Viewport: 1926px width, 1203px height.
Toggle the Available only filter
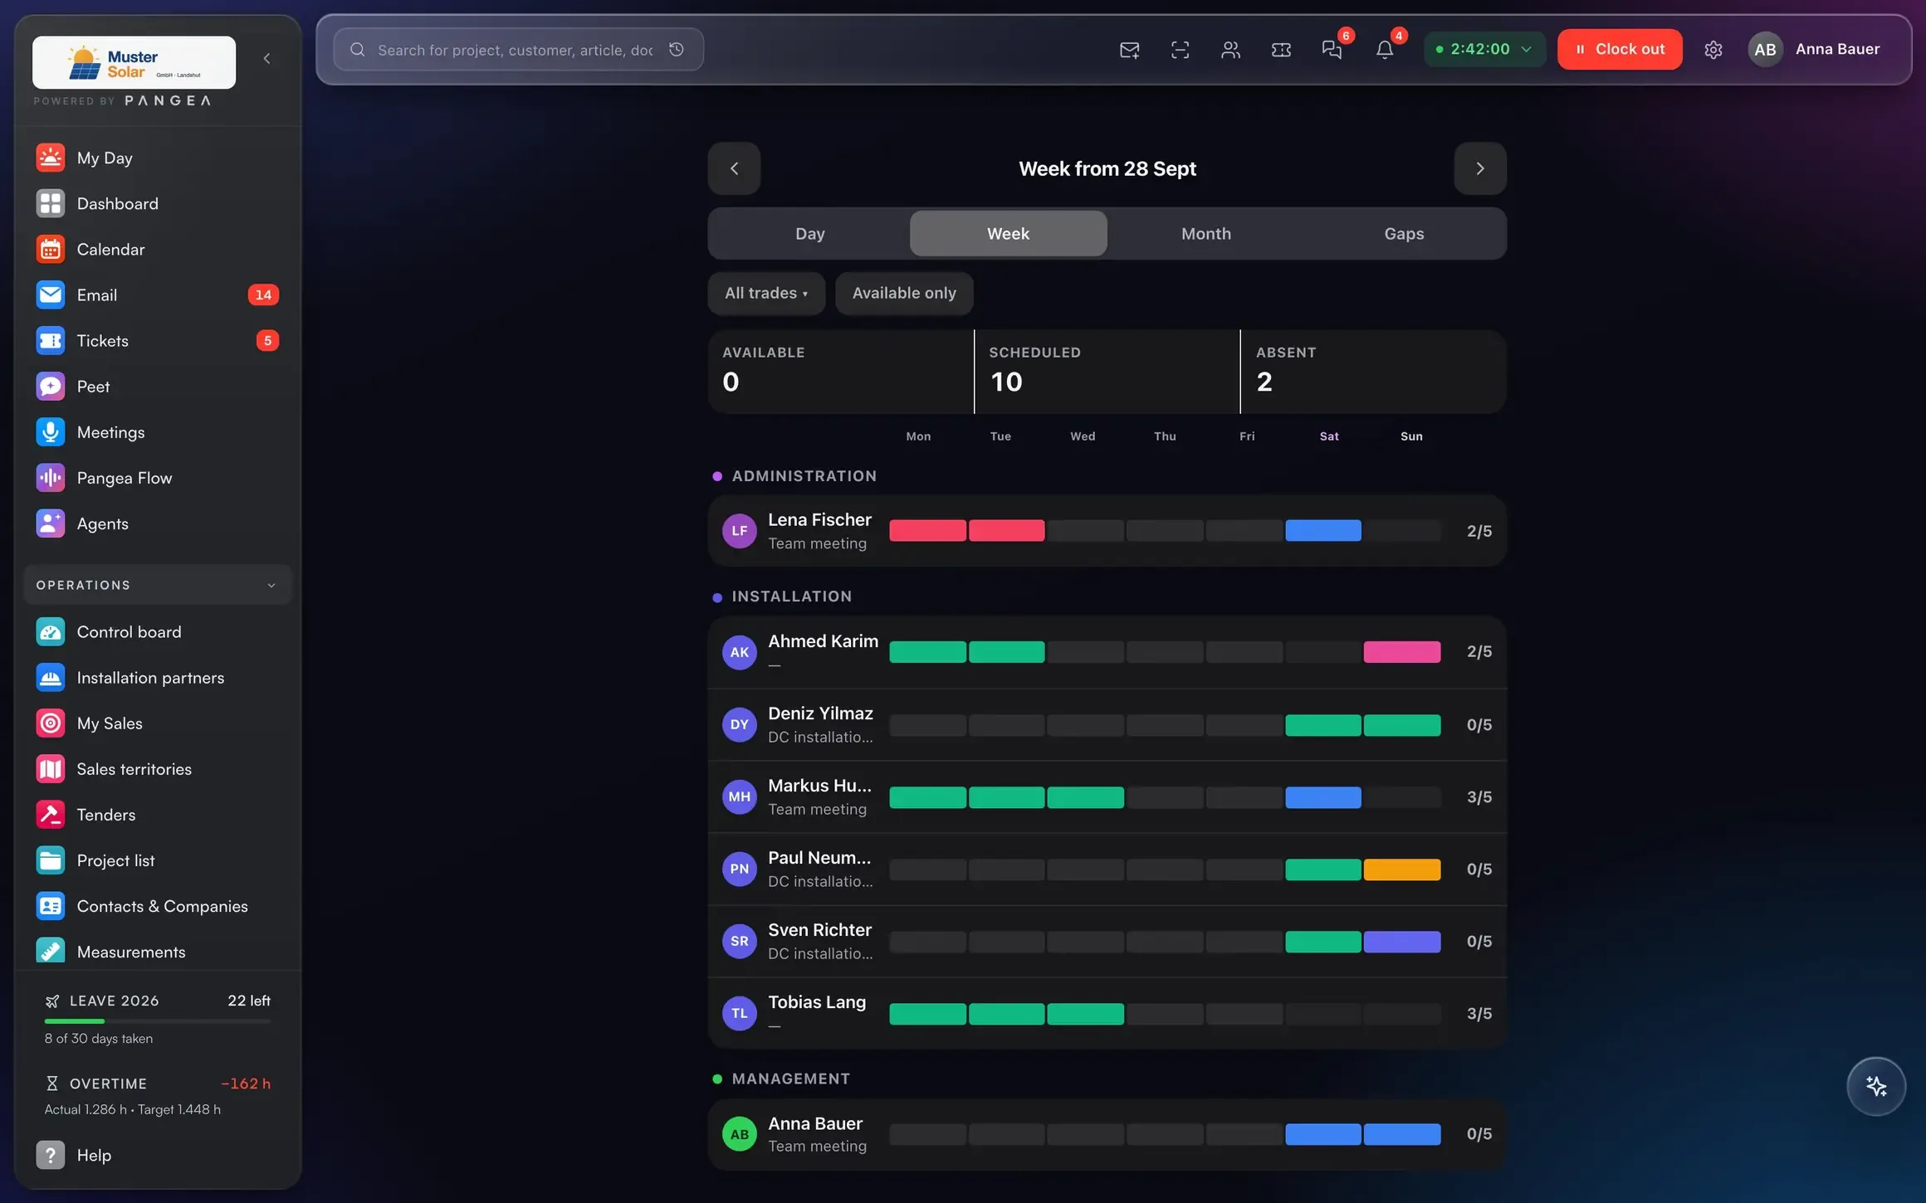[x=904, y=293]
